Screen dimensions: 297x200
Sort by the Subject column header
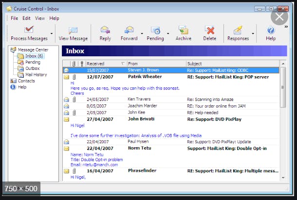pos(232,64)
